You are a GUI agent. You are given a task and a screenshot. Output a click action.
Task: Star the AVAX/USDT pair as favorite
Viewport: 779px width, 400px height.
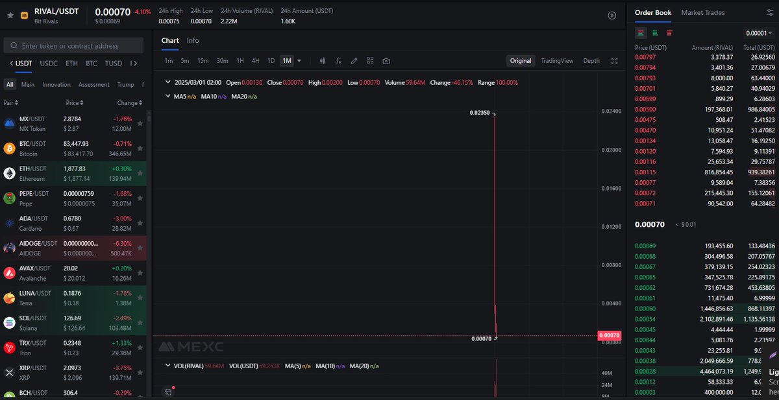click(140, 273)
